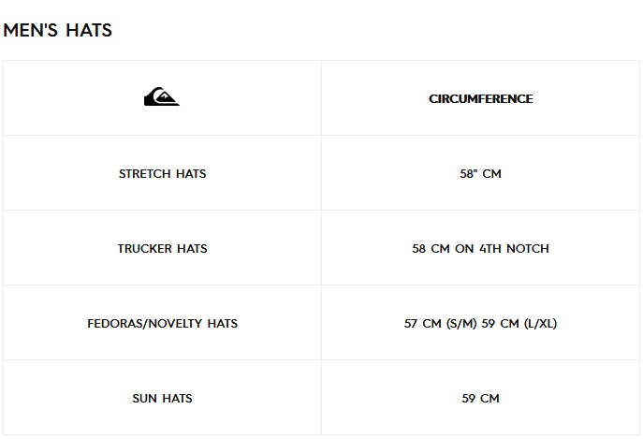
Task: Click the FEDORAS/NOVELTY HATS row label
Action: [x=162, y=323]
